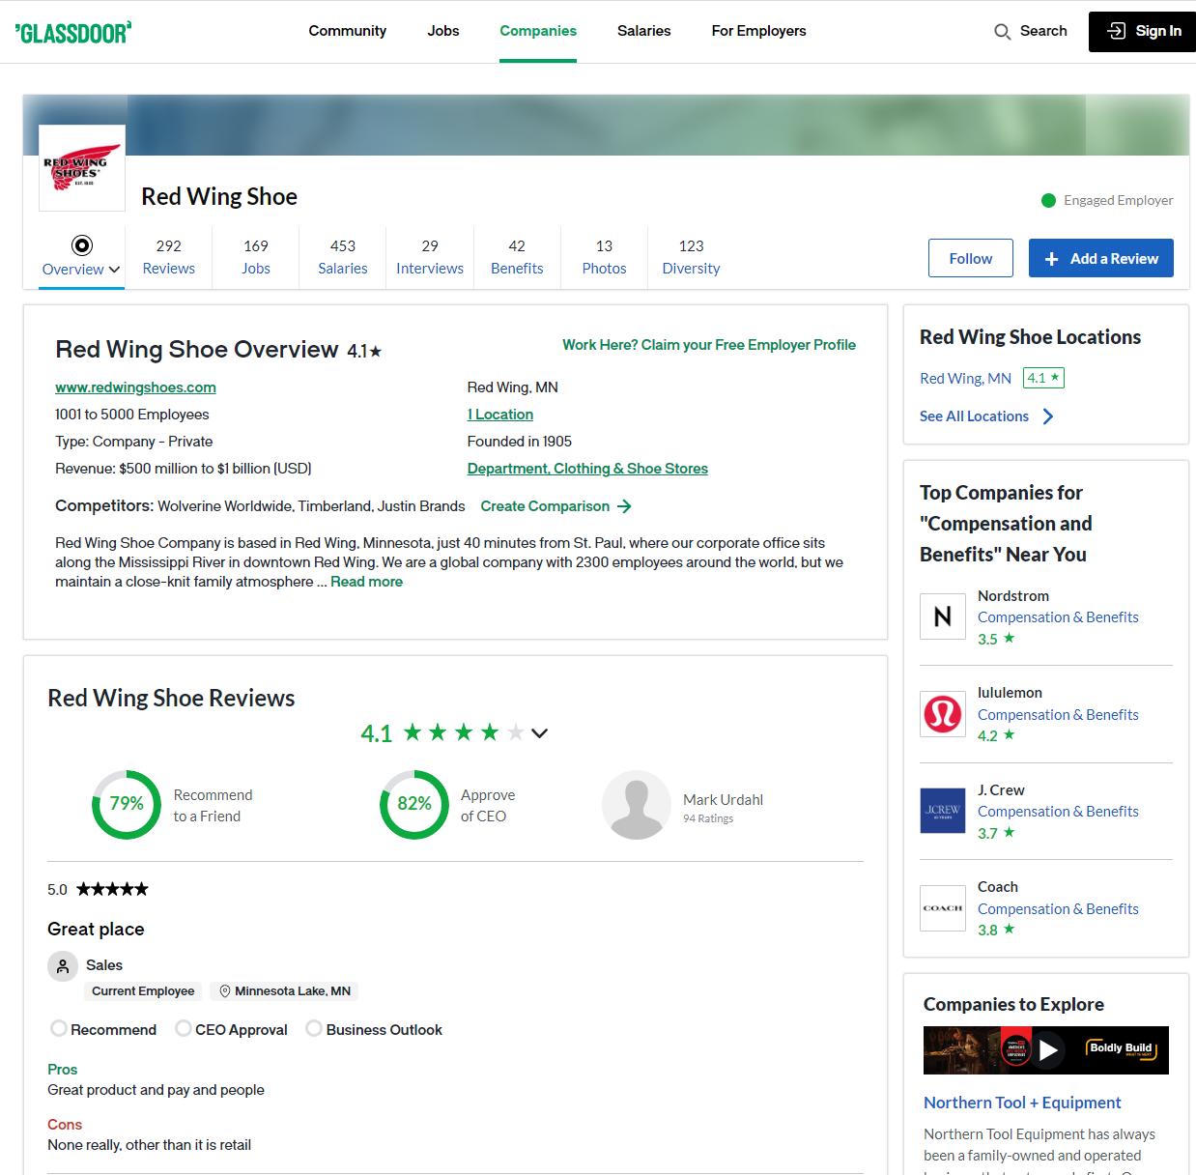Viewport: 1196px width, 1175px height.
Task: Open lululemon Compensation & Benefits link
Action: tap(1058, 715)
